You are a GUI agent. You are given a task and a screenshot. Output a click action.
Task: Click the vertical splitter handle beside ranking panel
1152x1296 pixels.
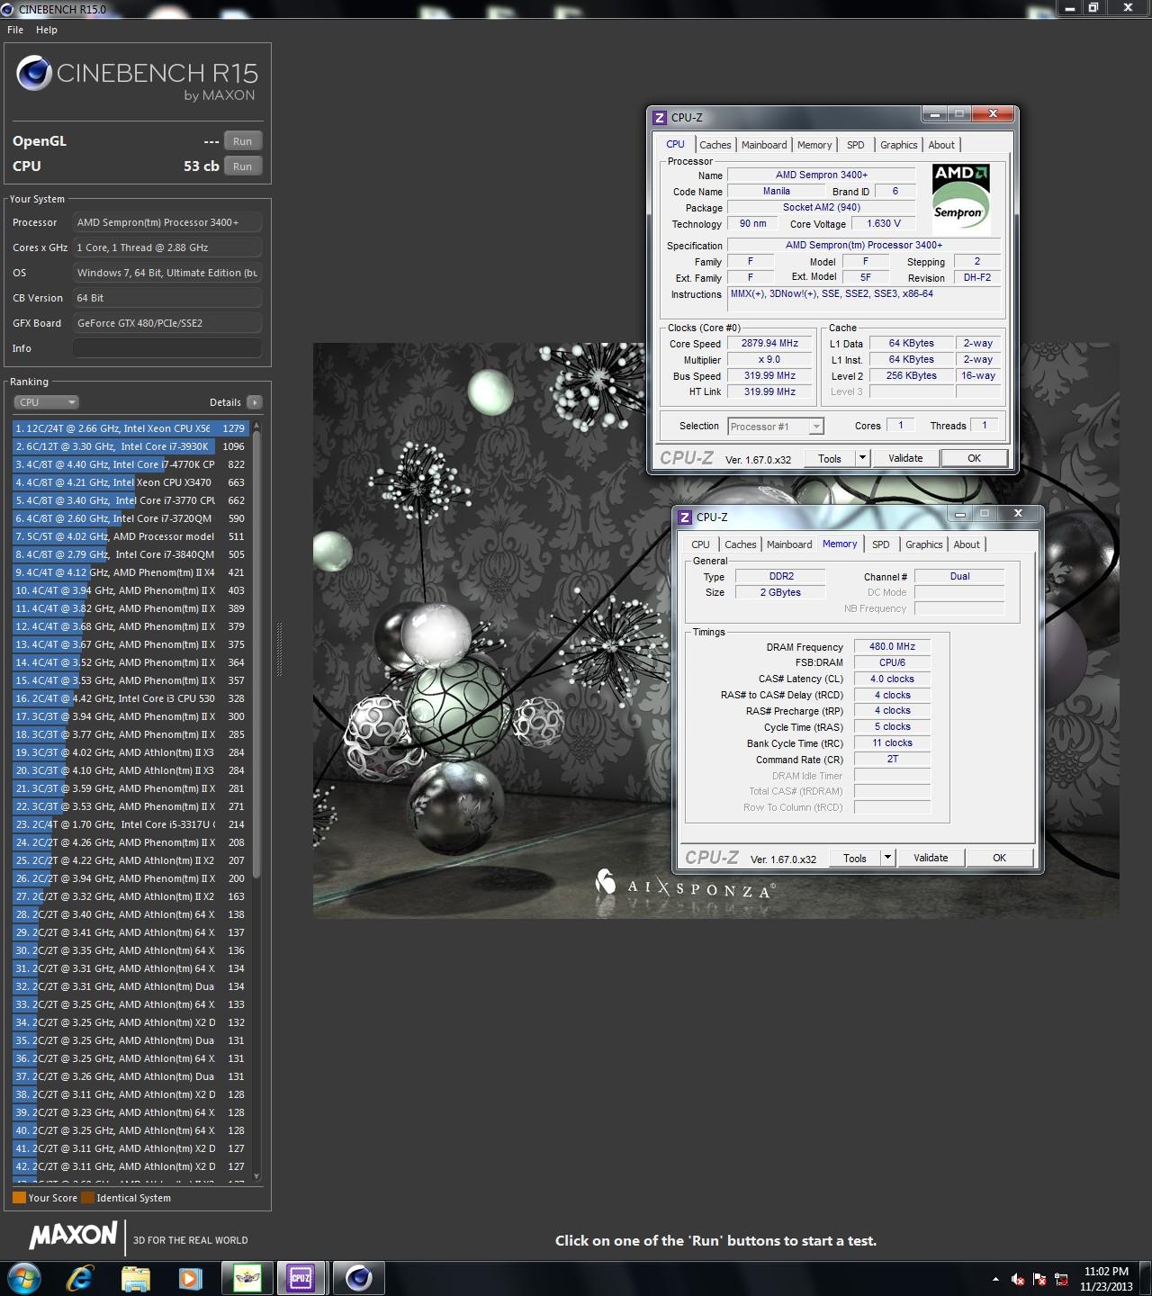tap(279, 649)
